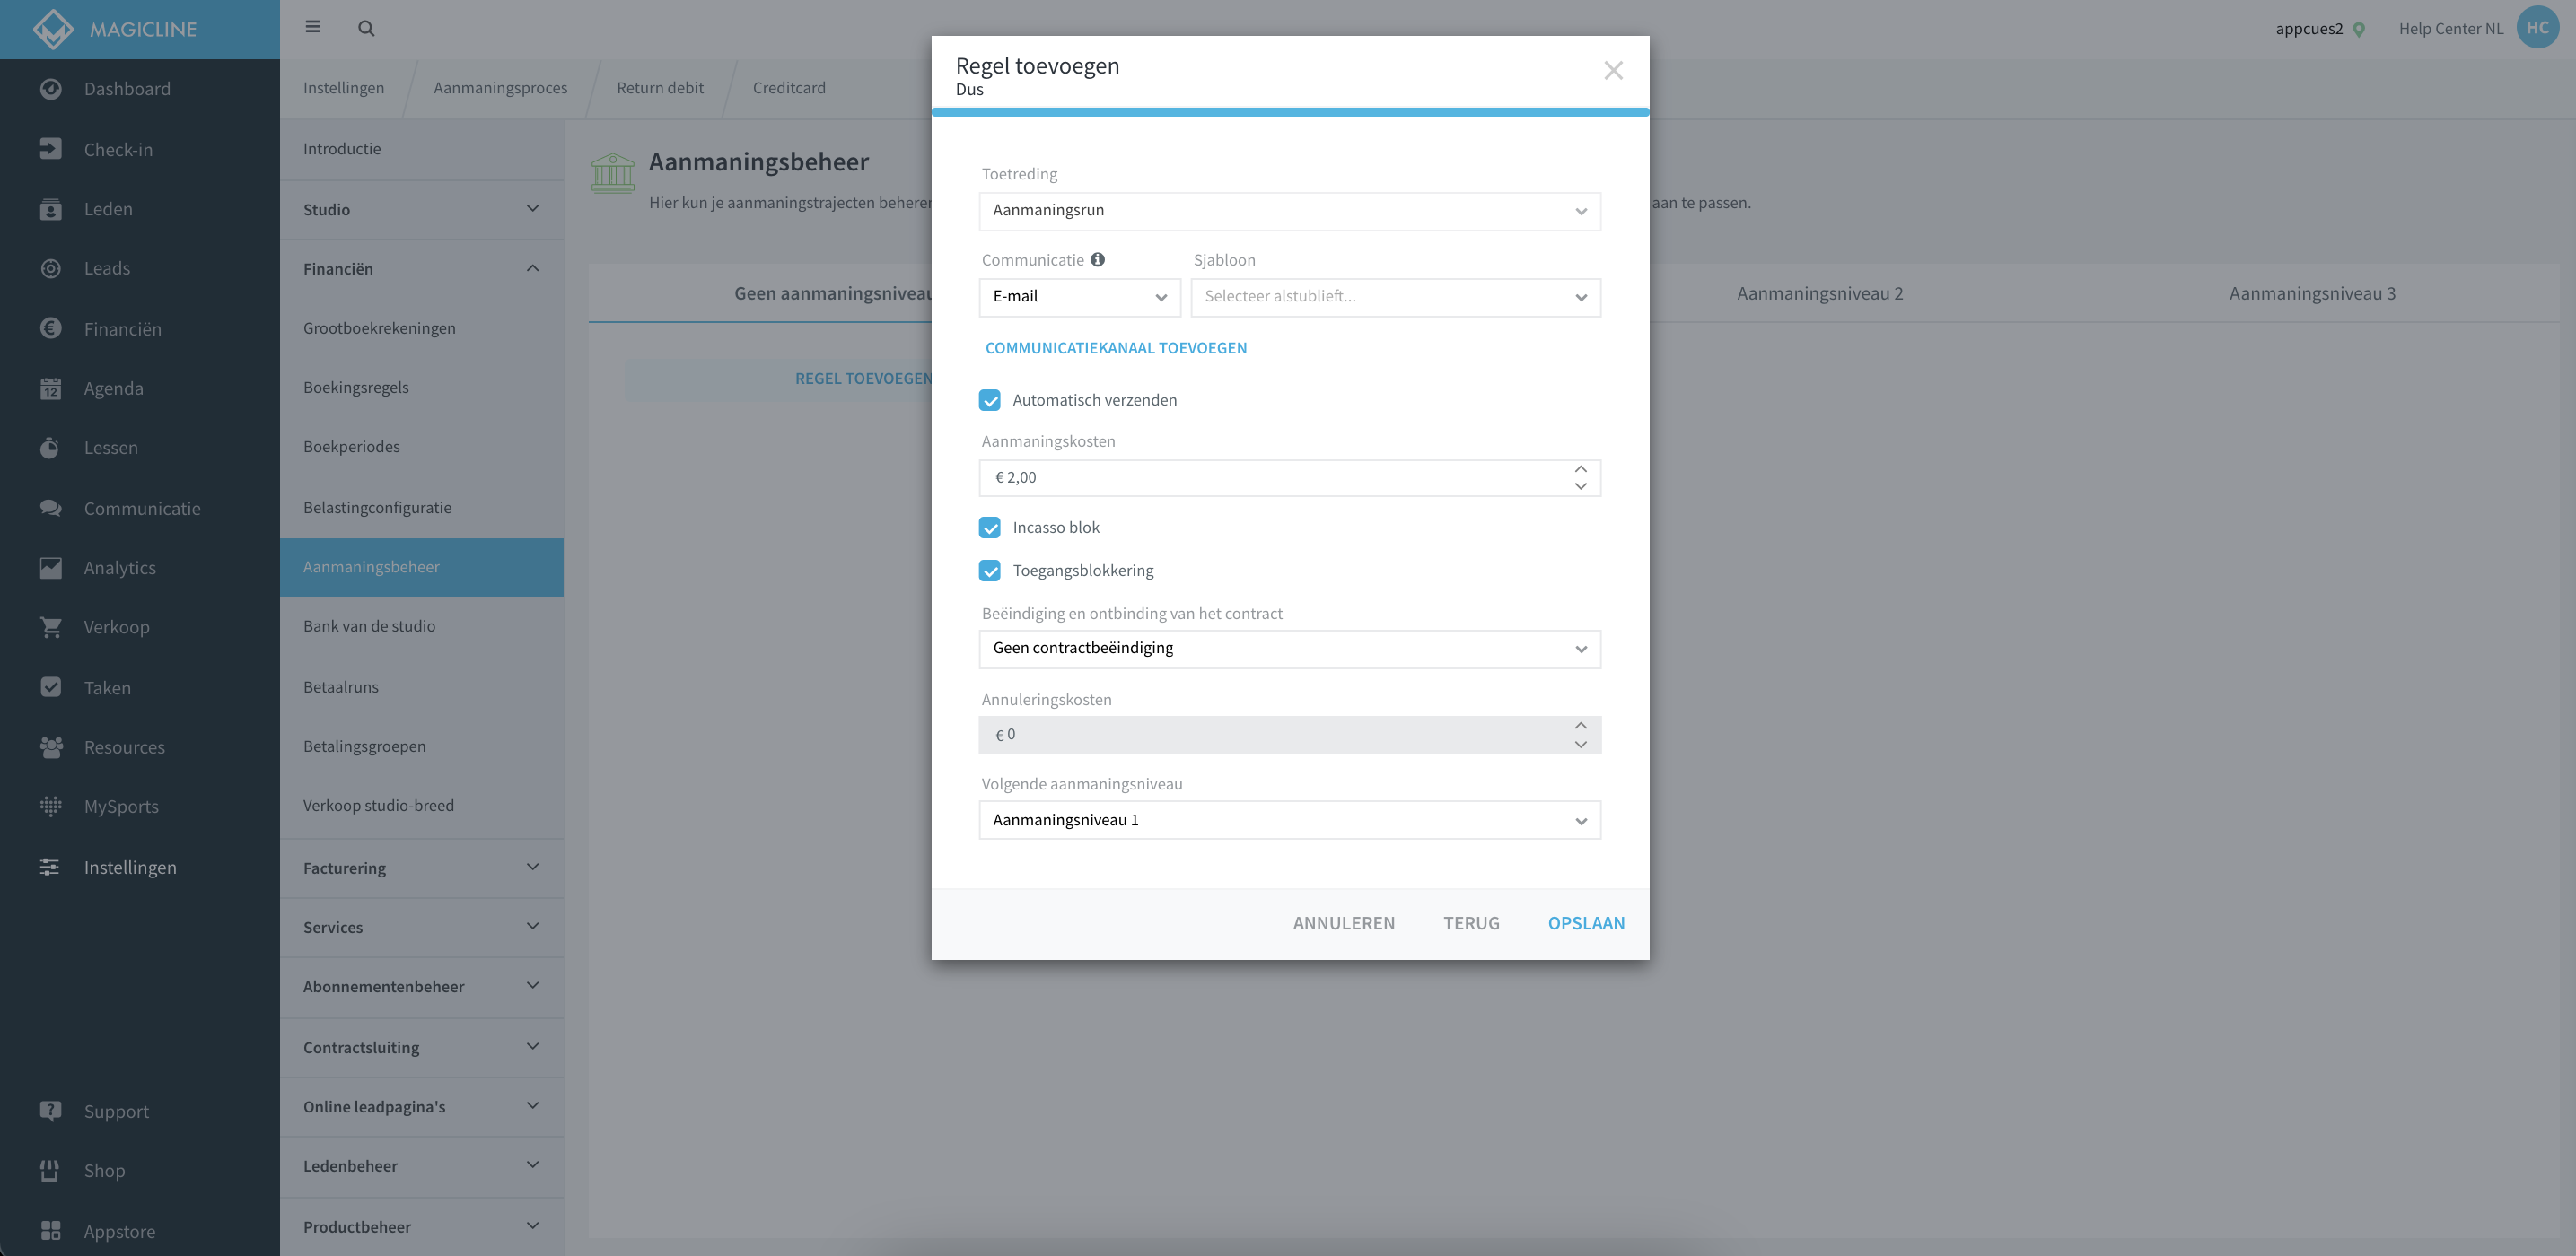Disable the Toegangsblokkering checkbox
2576x1256 pixels.
click(990, 571)
